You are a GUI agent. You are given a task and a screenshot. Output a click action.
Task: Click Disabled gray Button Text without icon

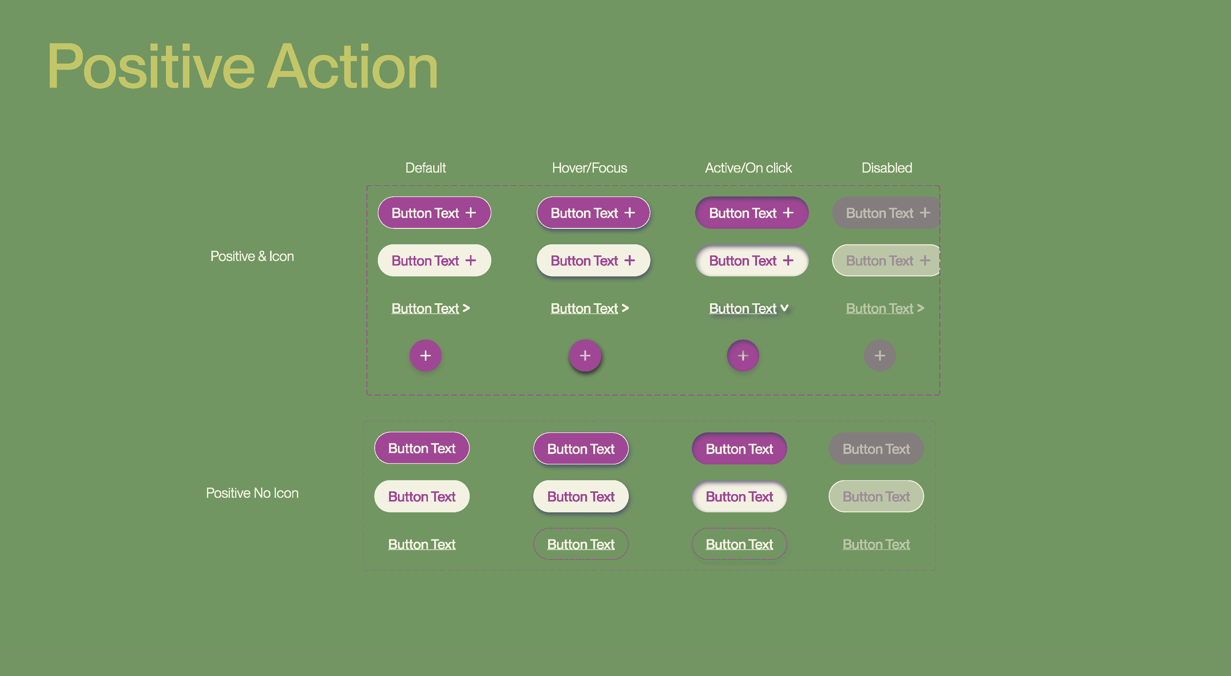tap(876, 449)
